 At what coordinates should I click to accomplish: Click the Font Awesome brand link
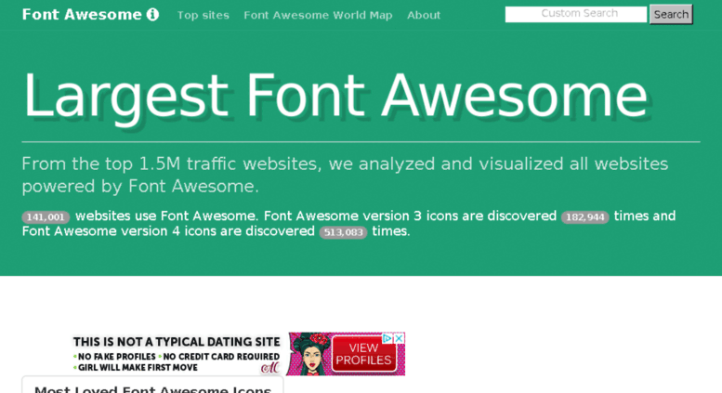coord(90,15)
